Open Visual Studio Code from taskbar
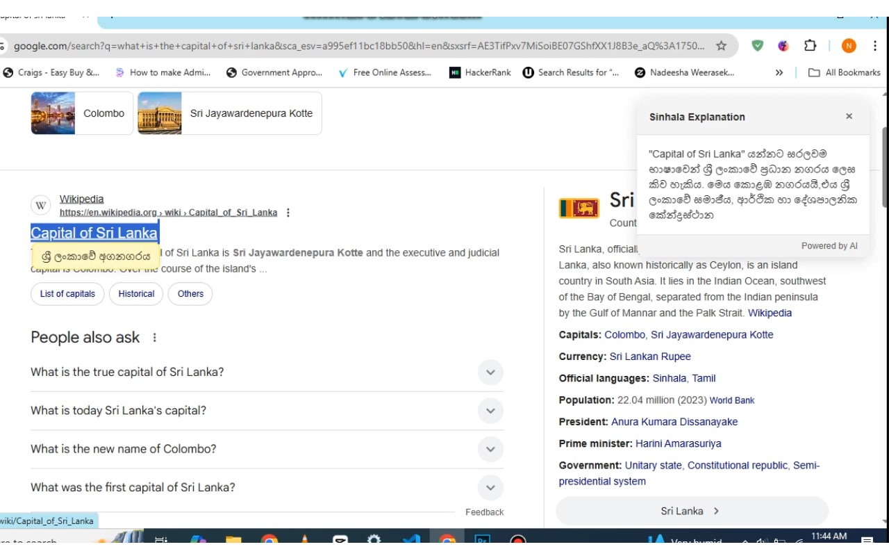Viewport: 889px width, 556px height. click(411, 539)
